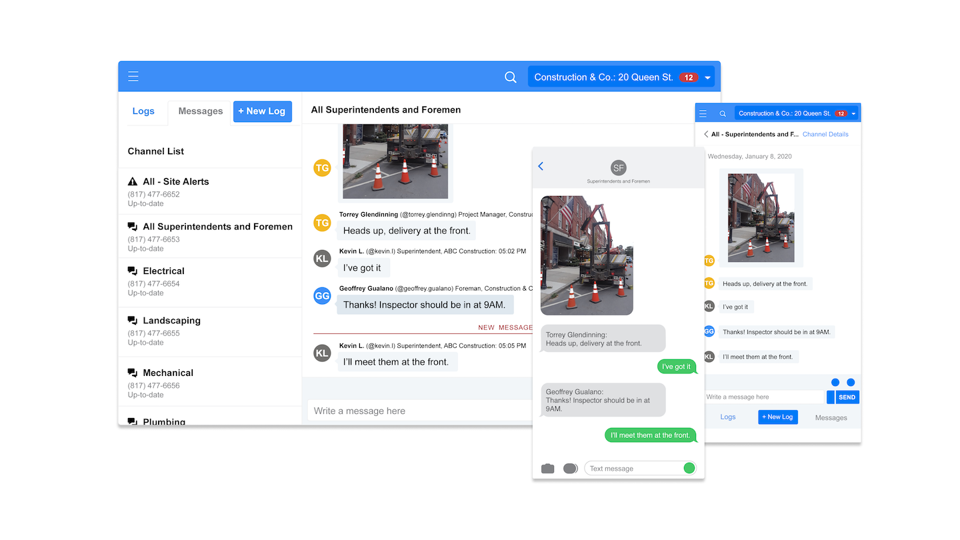Viewport: 960px width, 540px height.
Task: Select the second blue page indicator dot
Action: [851, 382]
